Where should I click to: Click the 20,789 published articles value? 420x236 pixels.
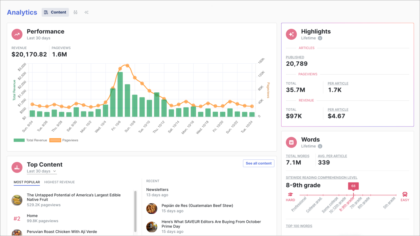pyautogui.click(x=297, y=64)
